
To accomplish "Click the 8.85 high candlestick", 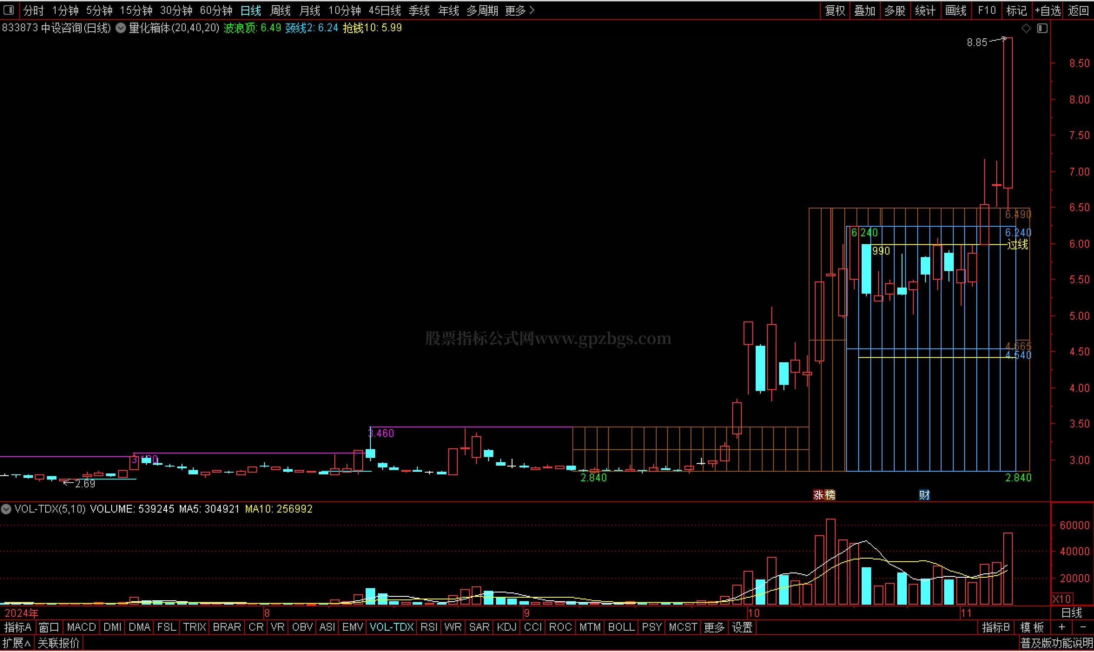I will pyautogui.click(x=1008, y=113).
